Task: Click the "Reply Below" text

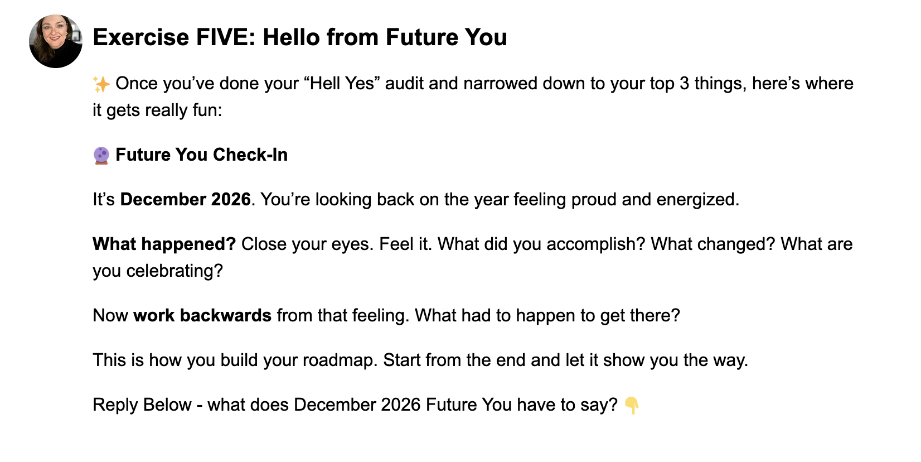Action: [x=142, y=405]
